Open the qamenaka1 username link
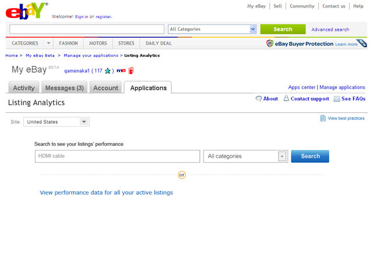 click(77, 71)
